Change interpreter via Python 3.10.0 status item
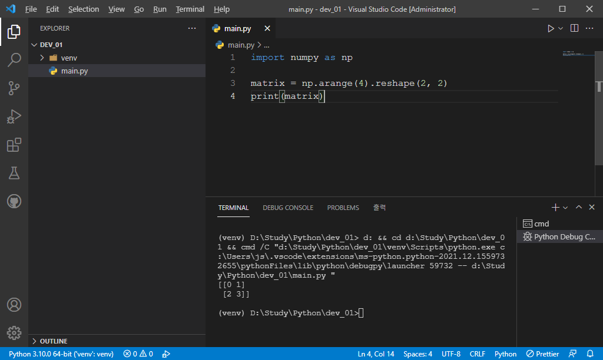This screenshot has width=603, height=360. [61, 354]
